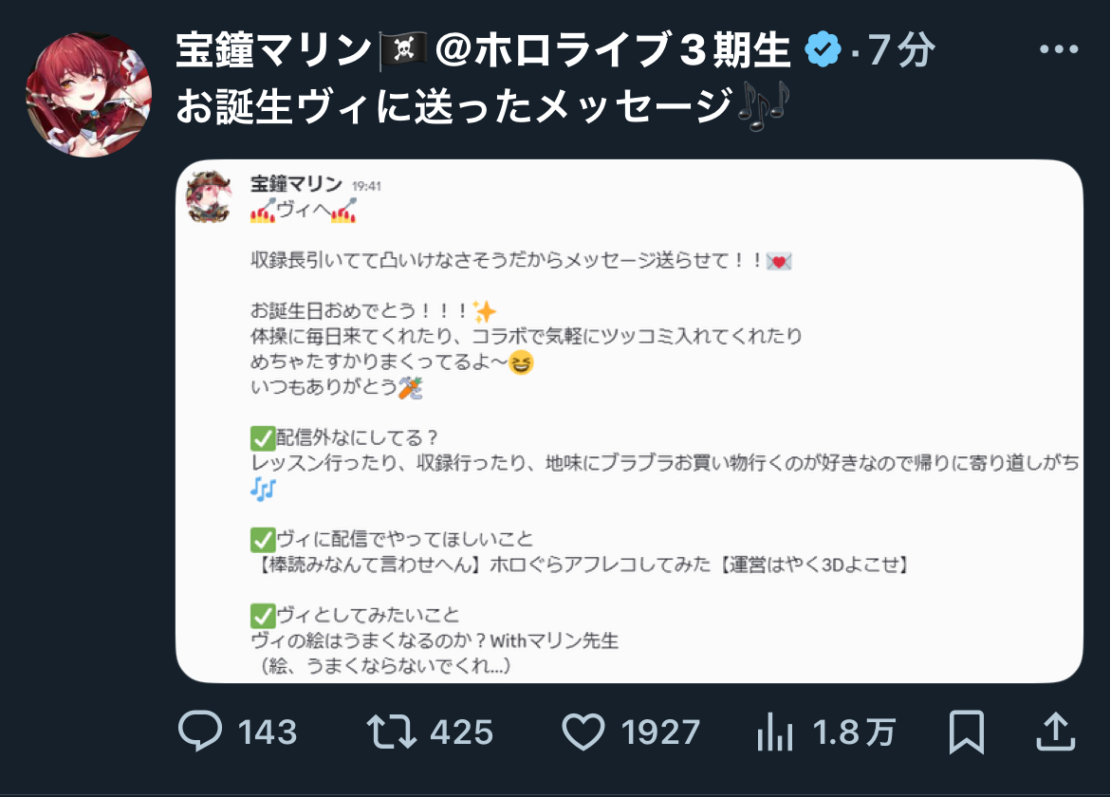This screenshot has width=1110, height=797.
Task: Open the reply comment icon
Action: 200,732
